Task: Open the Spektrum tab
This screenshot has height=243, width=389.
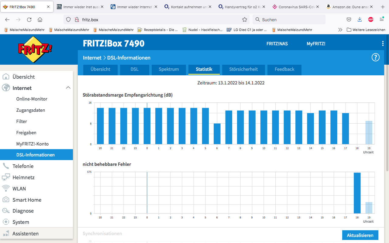Action: pyautogui.click(x=169, y=70)
